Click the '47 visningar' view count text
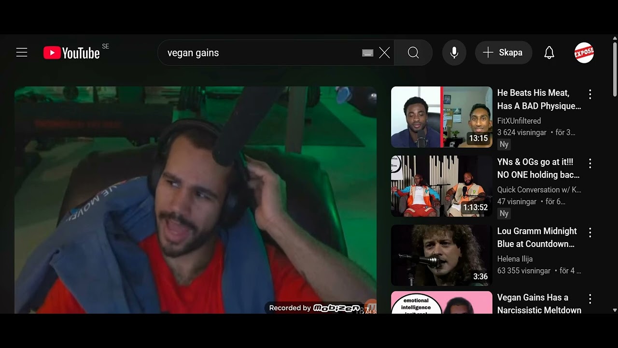This screenshot has width=618, height=348. pos(517,202)
